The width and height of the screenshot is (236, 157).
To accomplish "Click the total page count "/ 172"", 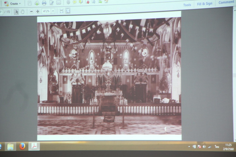I will pyautogui.click(x=7, y=12).
